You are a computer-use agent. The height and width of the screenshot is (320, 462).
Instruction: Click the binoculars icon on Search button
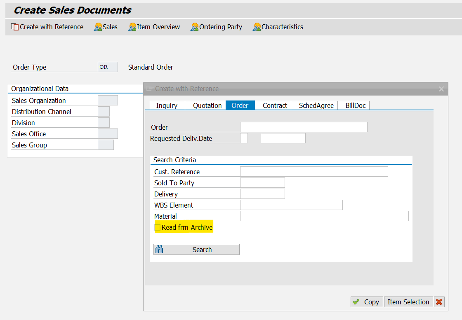[159, 250]
